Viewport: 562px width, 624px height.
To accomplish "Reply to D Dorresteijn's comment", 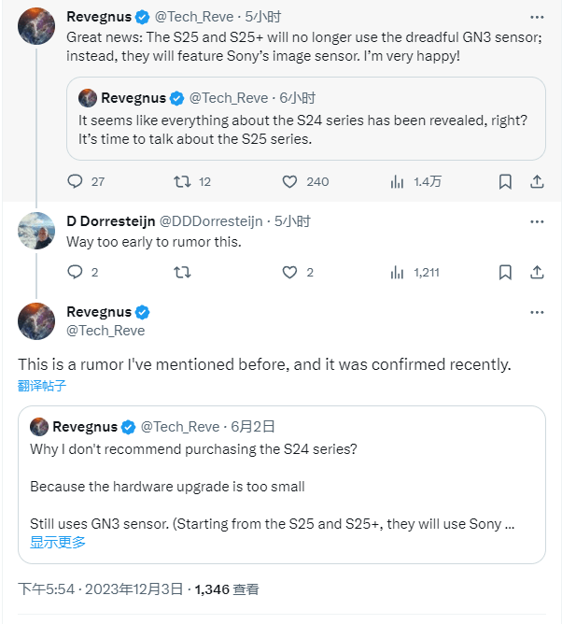I will (76, 273).
